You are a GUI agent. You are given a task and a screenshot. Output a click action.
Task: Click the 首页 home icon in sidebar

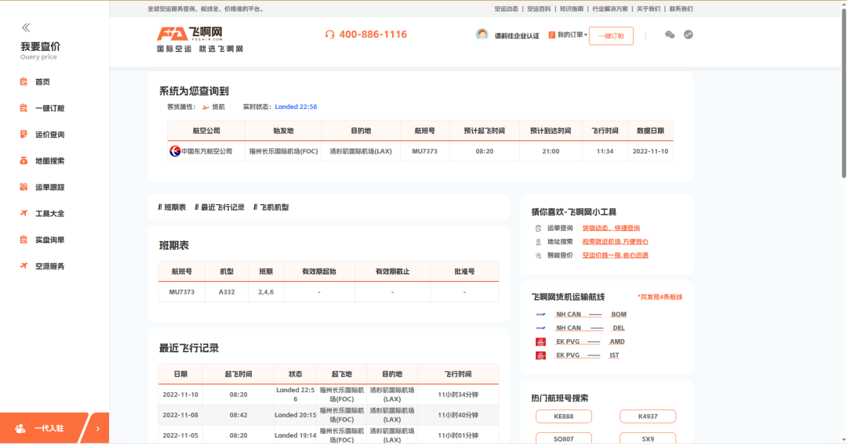pyautogui.click(x=24, y=82)
